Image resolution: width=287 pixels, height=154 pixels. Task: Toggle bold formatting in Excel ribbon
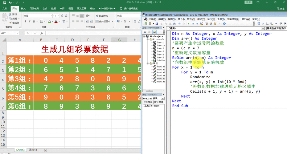(x=25, y=22)
